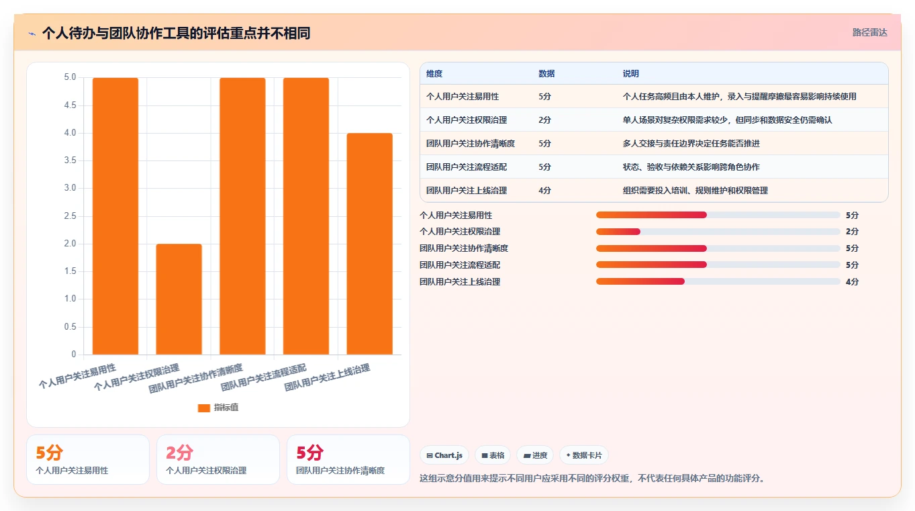Click the 个人用户关注易用性 bar in the chart
The image size is (915, 511).
pyautogui.click(x=115, y=216)
